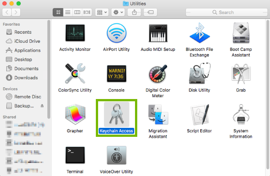Go back with the left arrow button
270x176 pixels.
tap(7, 13)
